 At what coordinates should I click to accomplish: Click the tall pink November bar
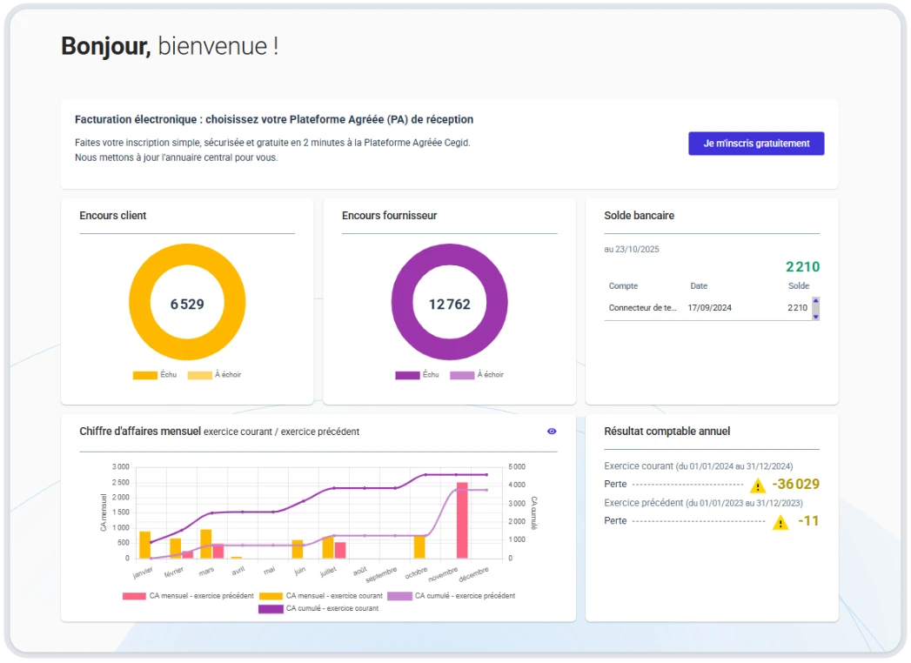462,520
